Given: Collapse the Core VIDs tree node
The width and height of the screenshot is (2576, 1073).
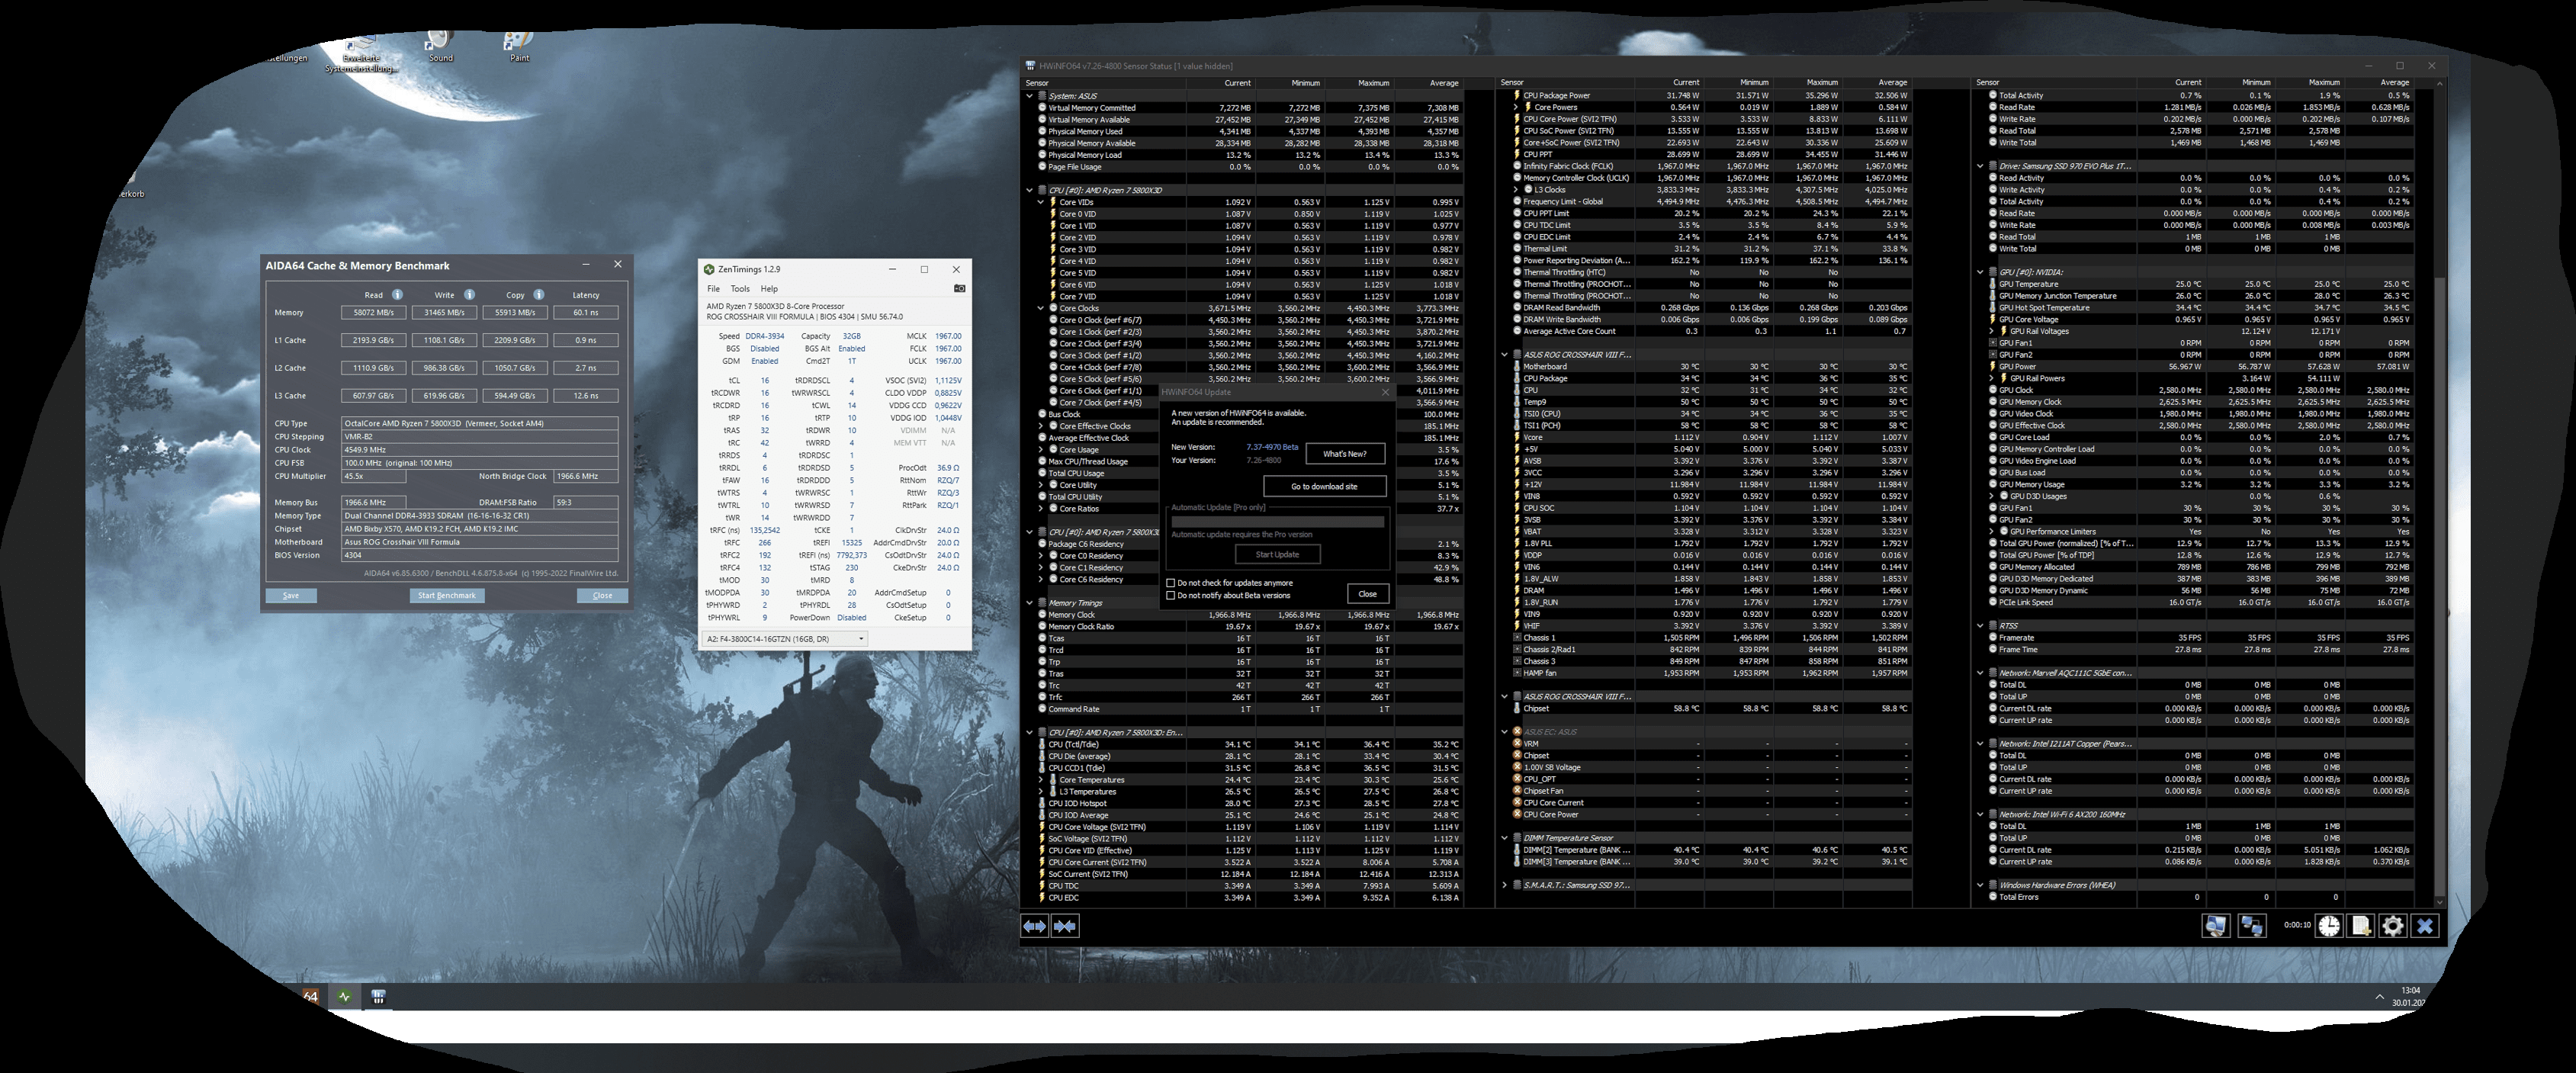Looking at the screenshot, I should pyautogui.click(x=1041, y=202).
